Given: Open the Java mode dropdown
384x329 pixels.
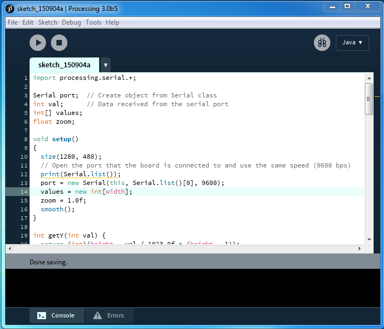Looking at the screenshot, I should pyautogui.click(x=352, y=43).
